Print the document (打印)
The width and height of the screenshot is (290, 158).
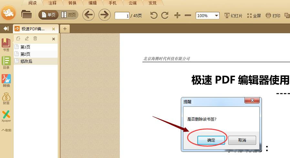point(273,16)
